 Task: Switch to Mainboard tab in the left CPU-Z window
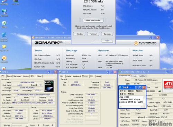pyautogui.click(x=17, y=76)
